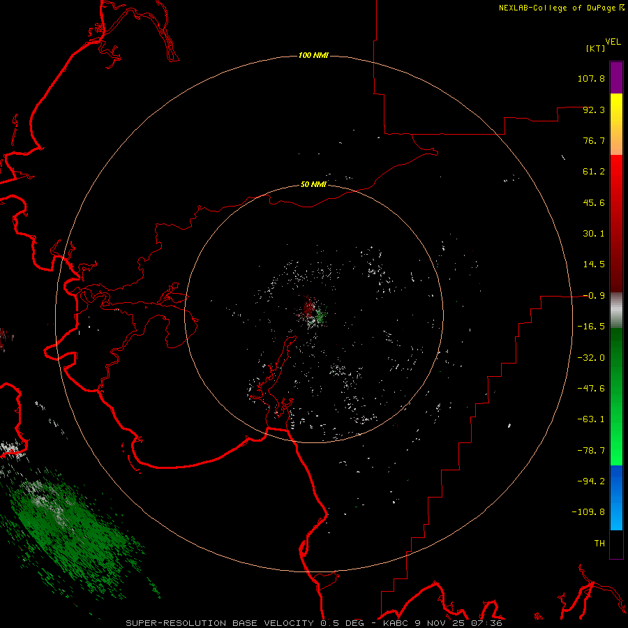Select the -0.9 scale value

594,296
